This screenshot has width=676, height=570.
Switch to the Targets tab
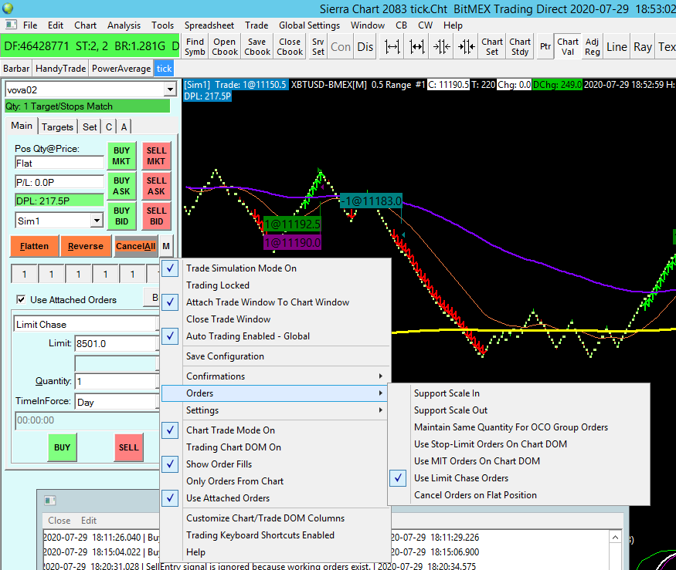(x=58, y=126)
